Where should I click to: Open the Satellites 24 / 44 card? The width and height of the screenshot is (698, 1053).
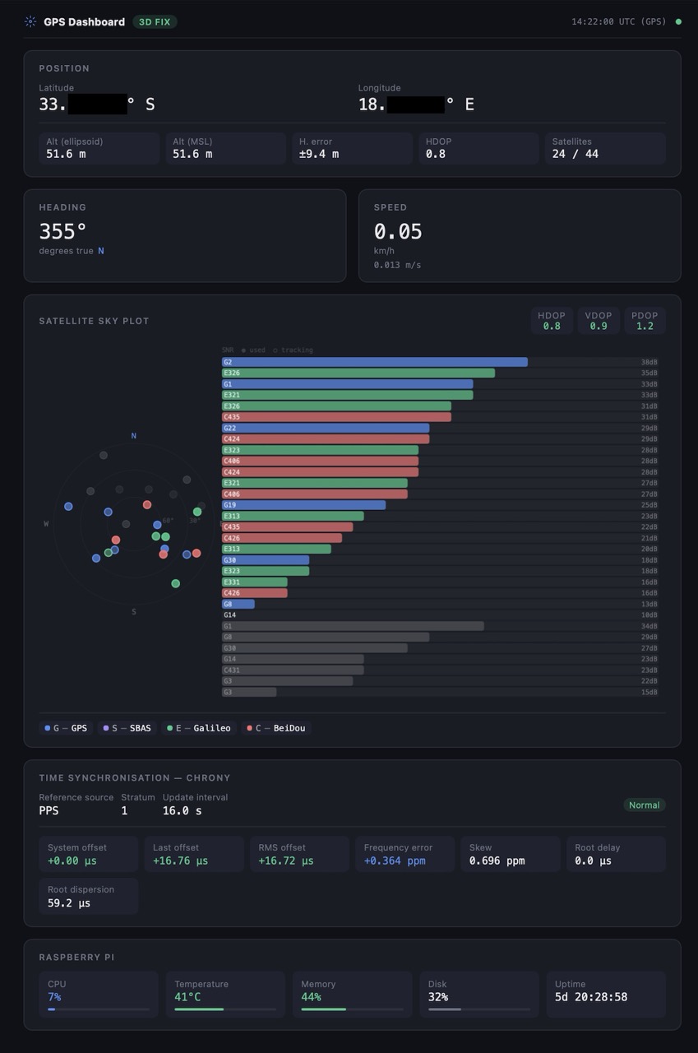click(x=605, y=149)
